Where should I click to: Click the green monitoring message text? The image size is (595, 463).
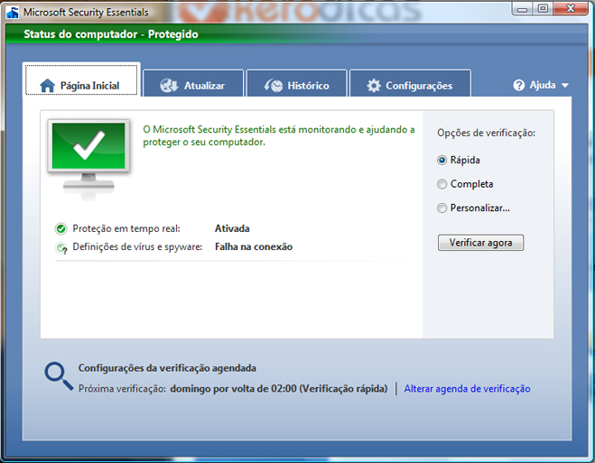pyautogui.click(x=279, y=135)
